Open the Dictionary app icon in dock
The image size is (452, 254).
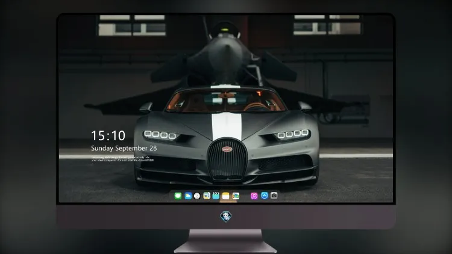point(207,196)
